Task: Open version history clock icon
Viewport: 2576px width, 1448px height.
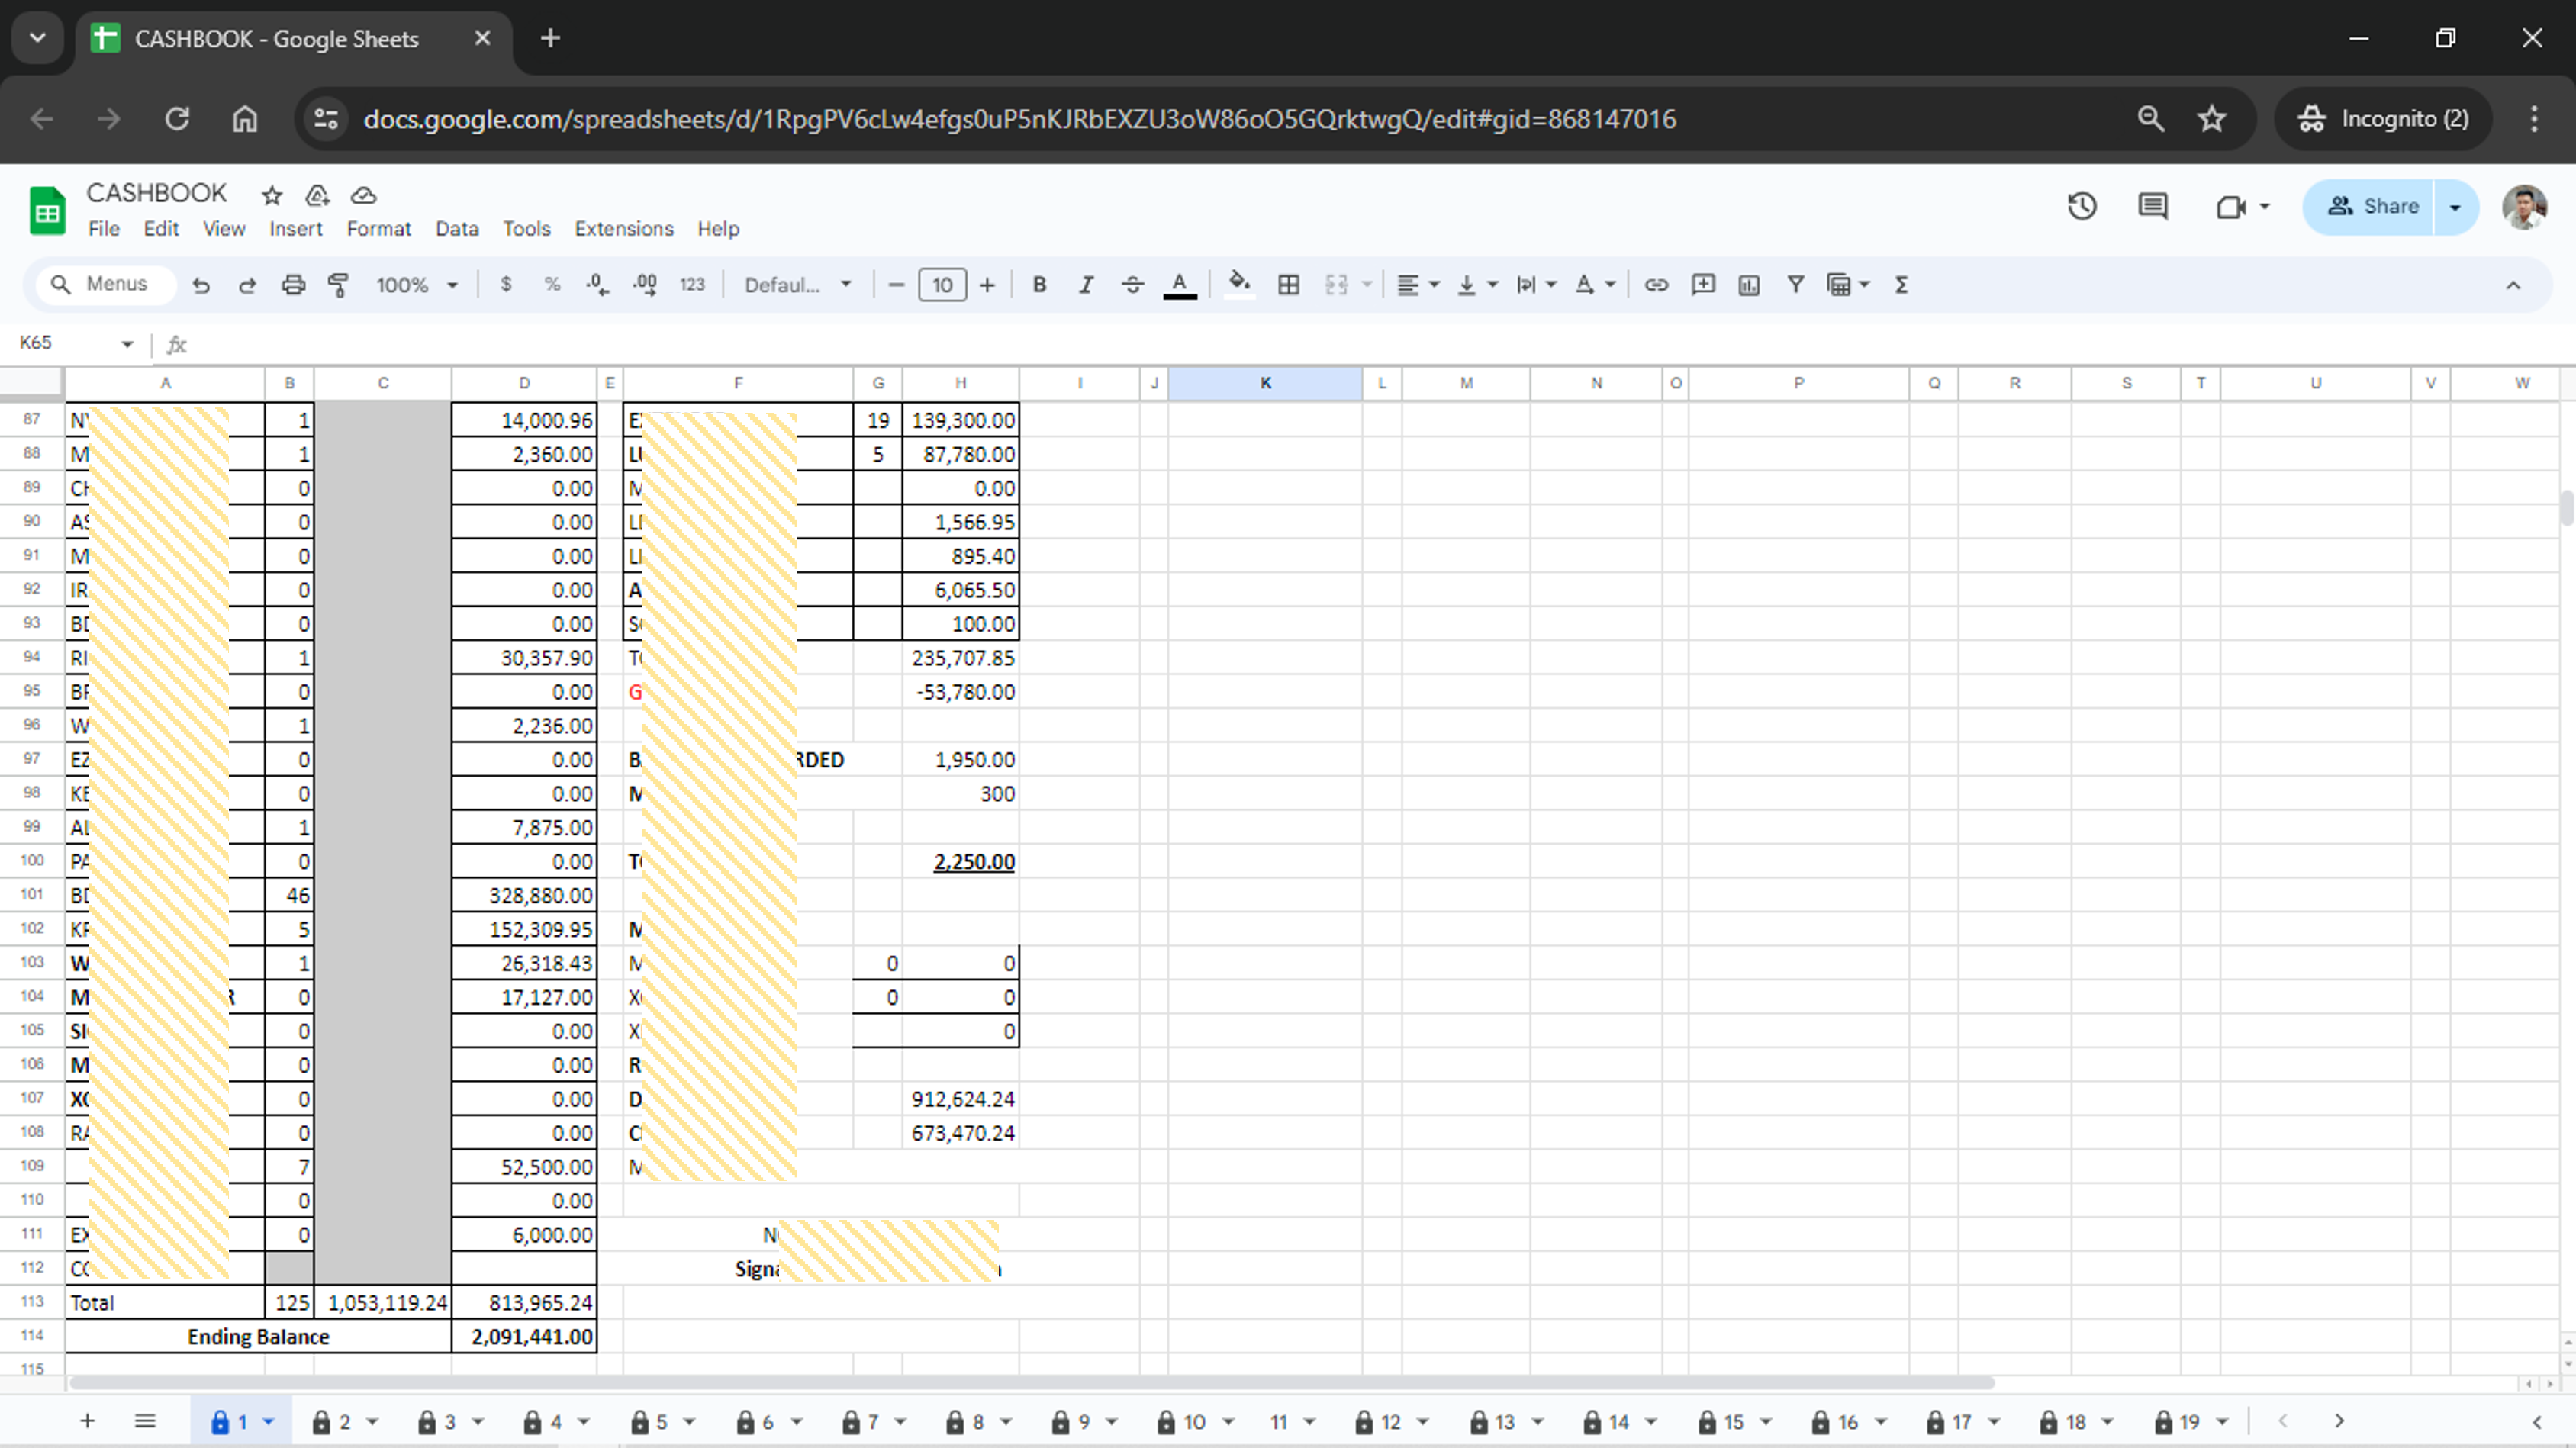Action: [x=2081, y=207]
